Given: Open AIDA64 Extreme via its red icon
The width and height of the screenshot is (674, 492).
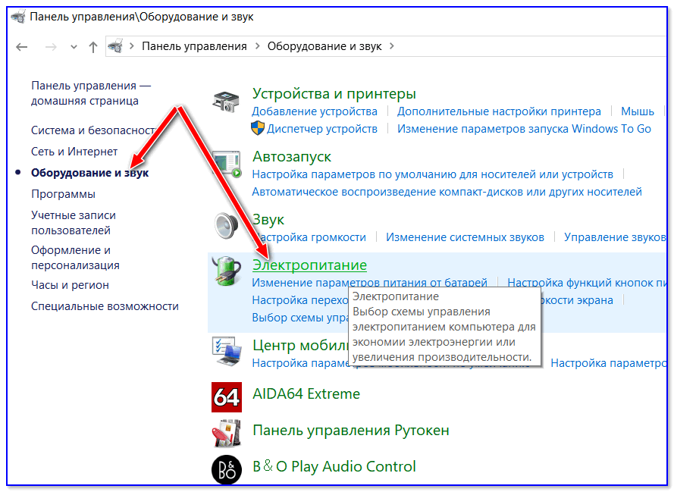Looking at the screenshot, I should tap(227, 396).
